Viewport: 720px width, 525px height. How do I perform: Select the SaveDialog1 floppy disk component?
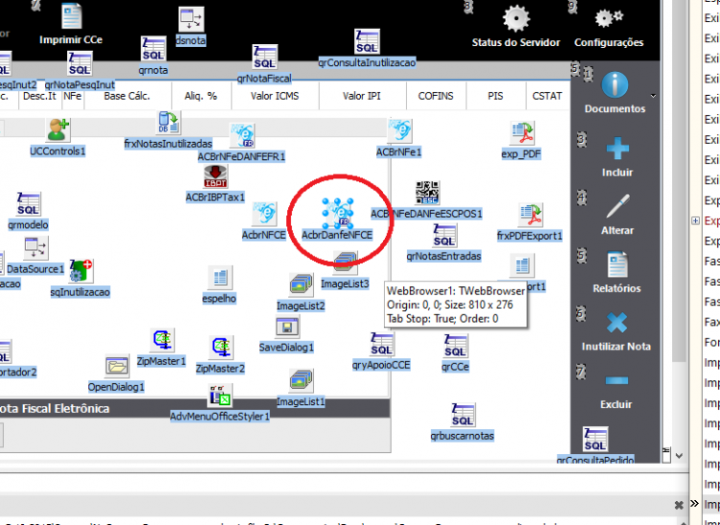coord(287,326)
